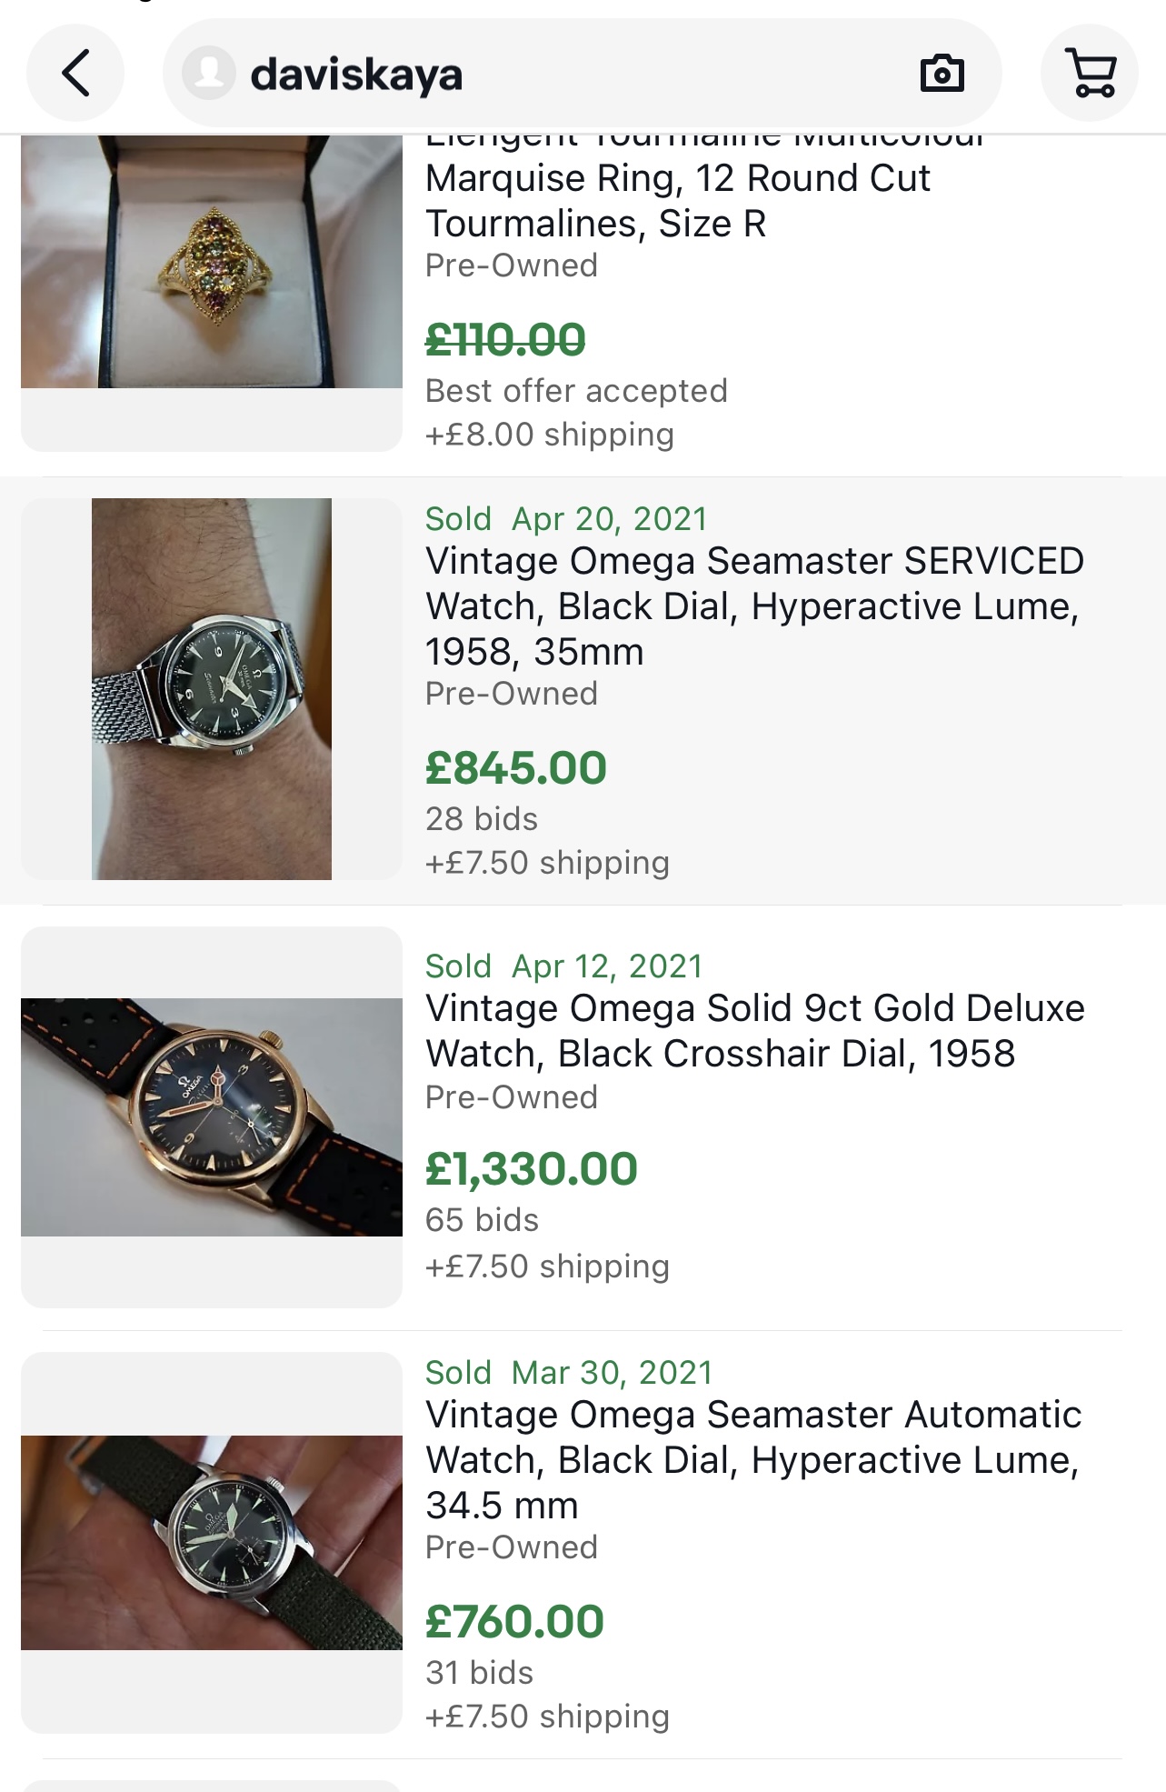Click the £845.00 sold price

tap(516, 768)
